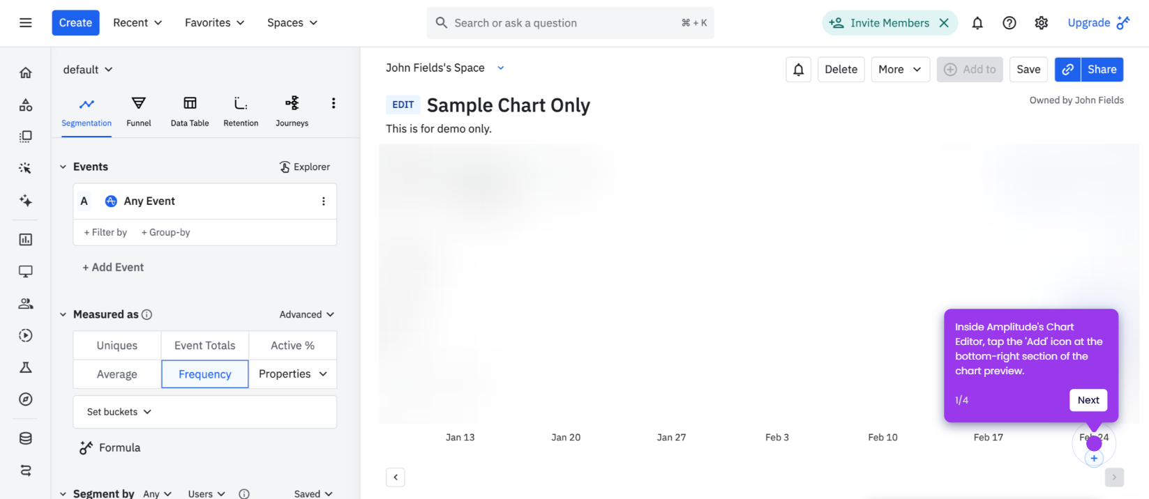Collapse the Events section
This screenshot has width=1149, height=499.
(x=63, y=167)
